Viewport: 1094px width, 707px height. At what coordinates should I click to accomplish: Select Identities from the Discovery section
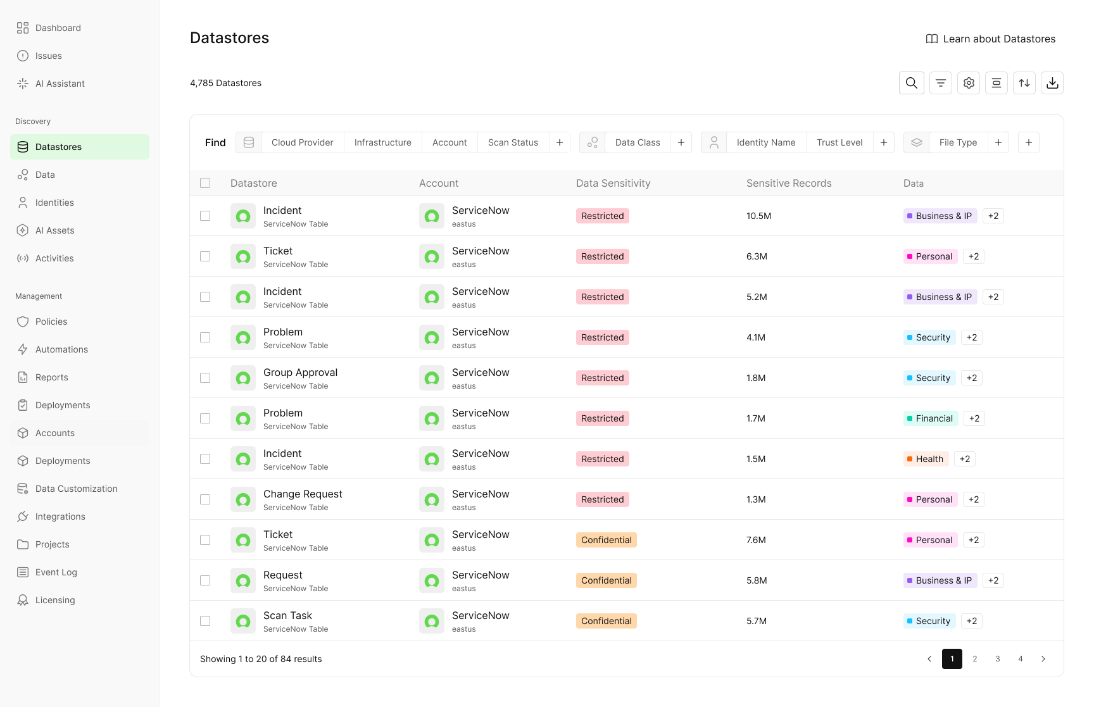(54, 203)
